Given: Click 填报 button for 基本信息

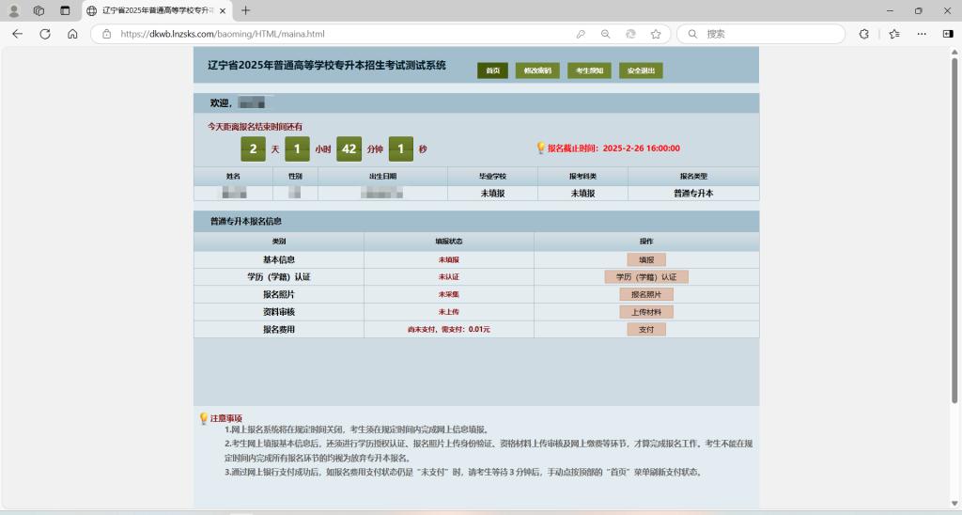Looking at the screenshot, I should pos(646,259).
